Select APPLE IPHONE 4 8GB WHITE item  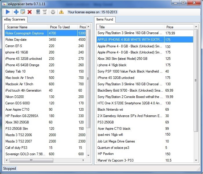coord(145,40)
